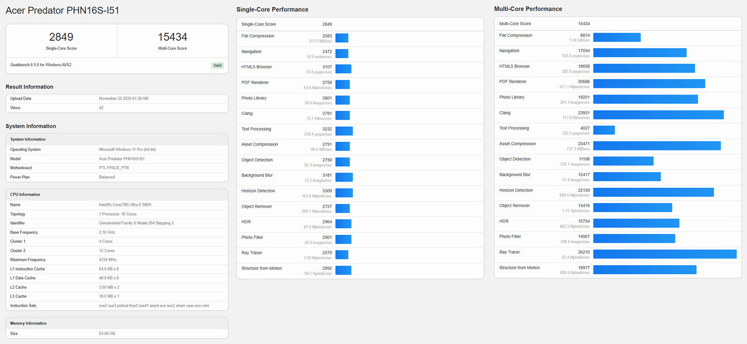This screenshot has height=344, width=747.
Task: Click the Motherboard value PTL FPACE_PTB
Action: (114, 168)
